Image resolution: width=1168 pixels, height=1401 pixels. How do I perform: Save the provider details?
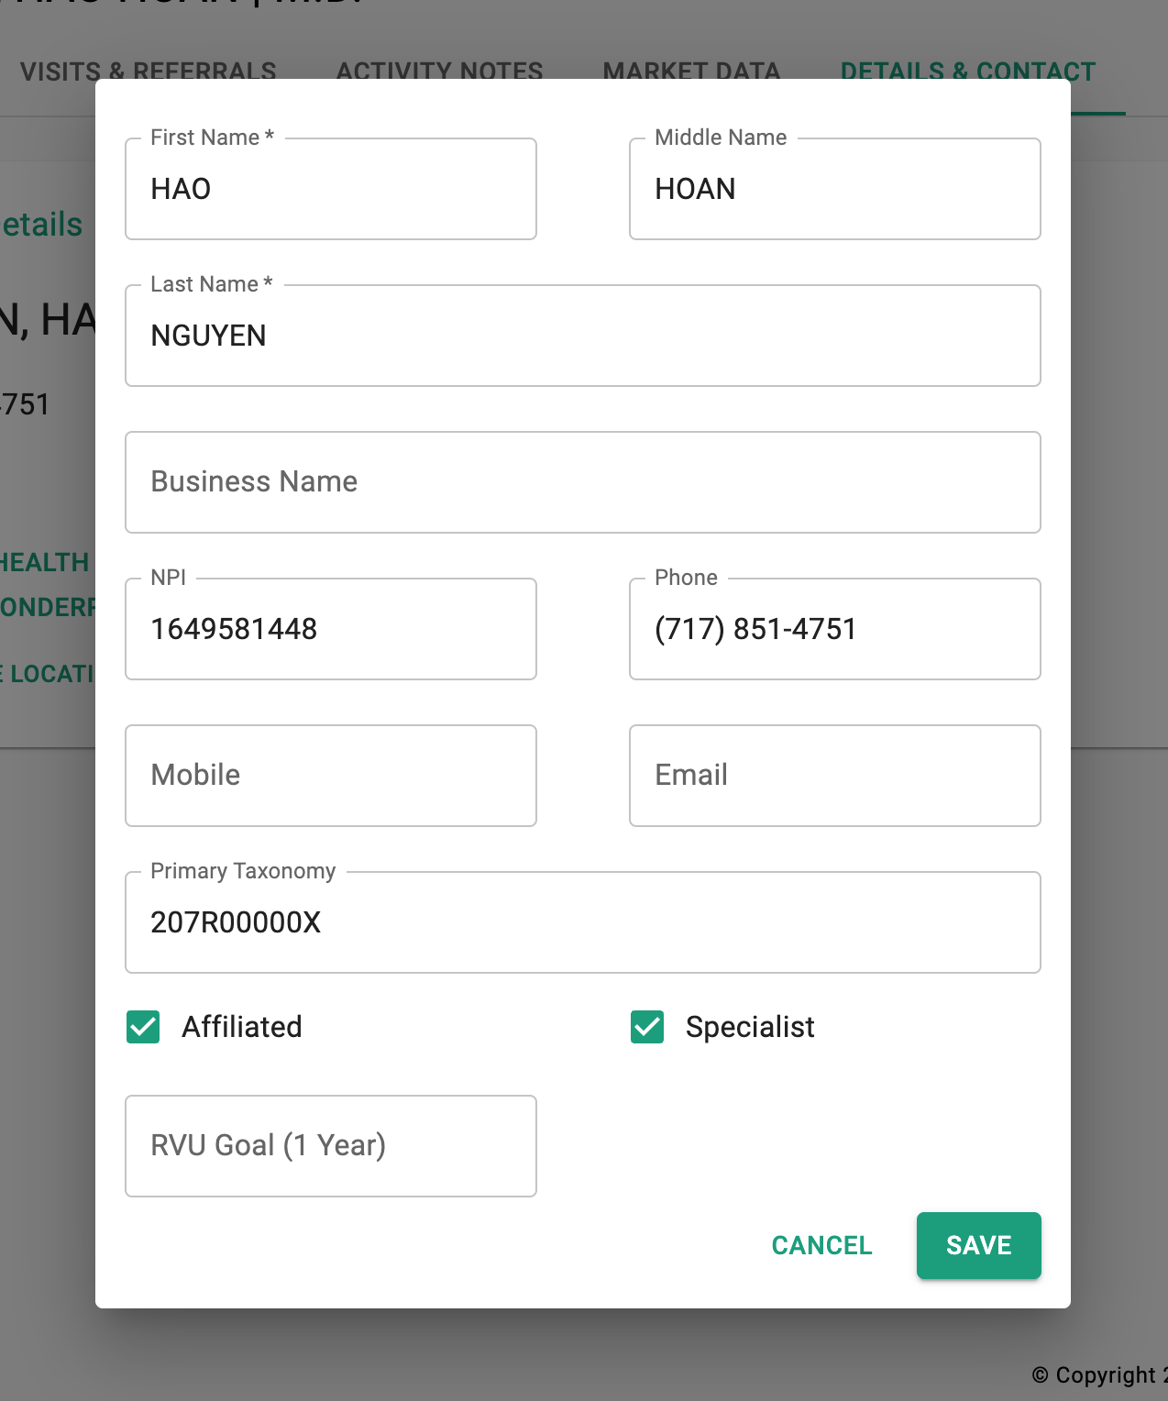coord(979,1245)
